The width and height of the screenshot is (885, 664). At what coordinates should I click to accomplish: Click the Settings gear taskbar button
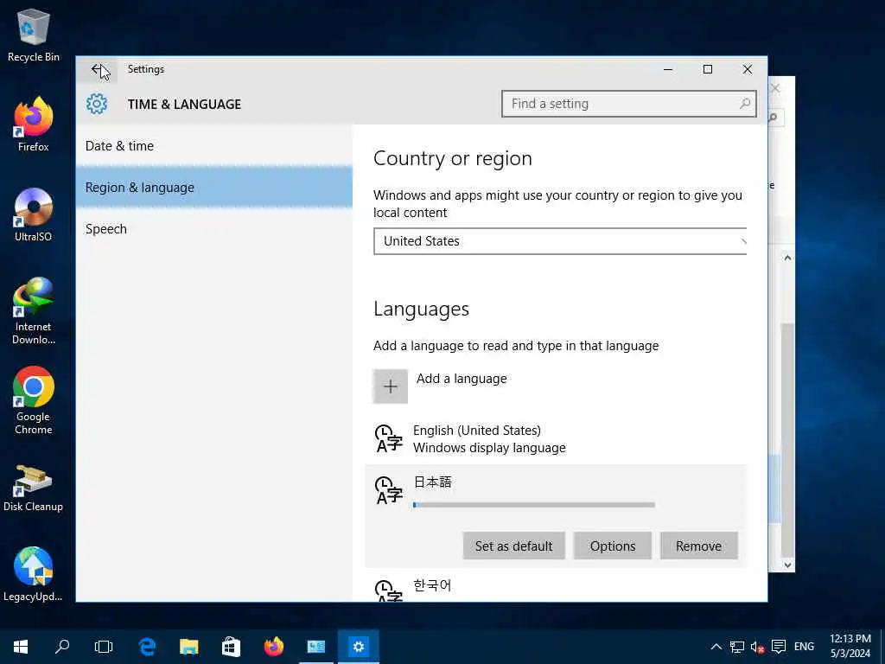point(359,647)
